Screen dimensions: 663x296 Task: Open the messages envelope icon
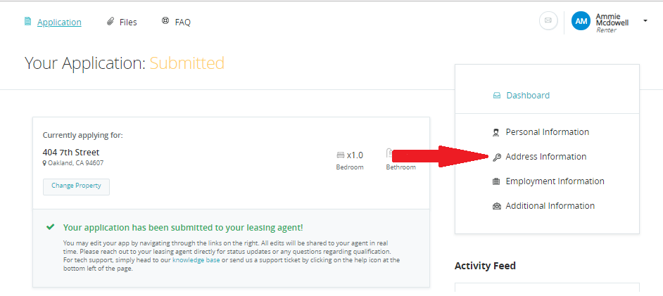[x=548, y=21]
